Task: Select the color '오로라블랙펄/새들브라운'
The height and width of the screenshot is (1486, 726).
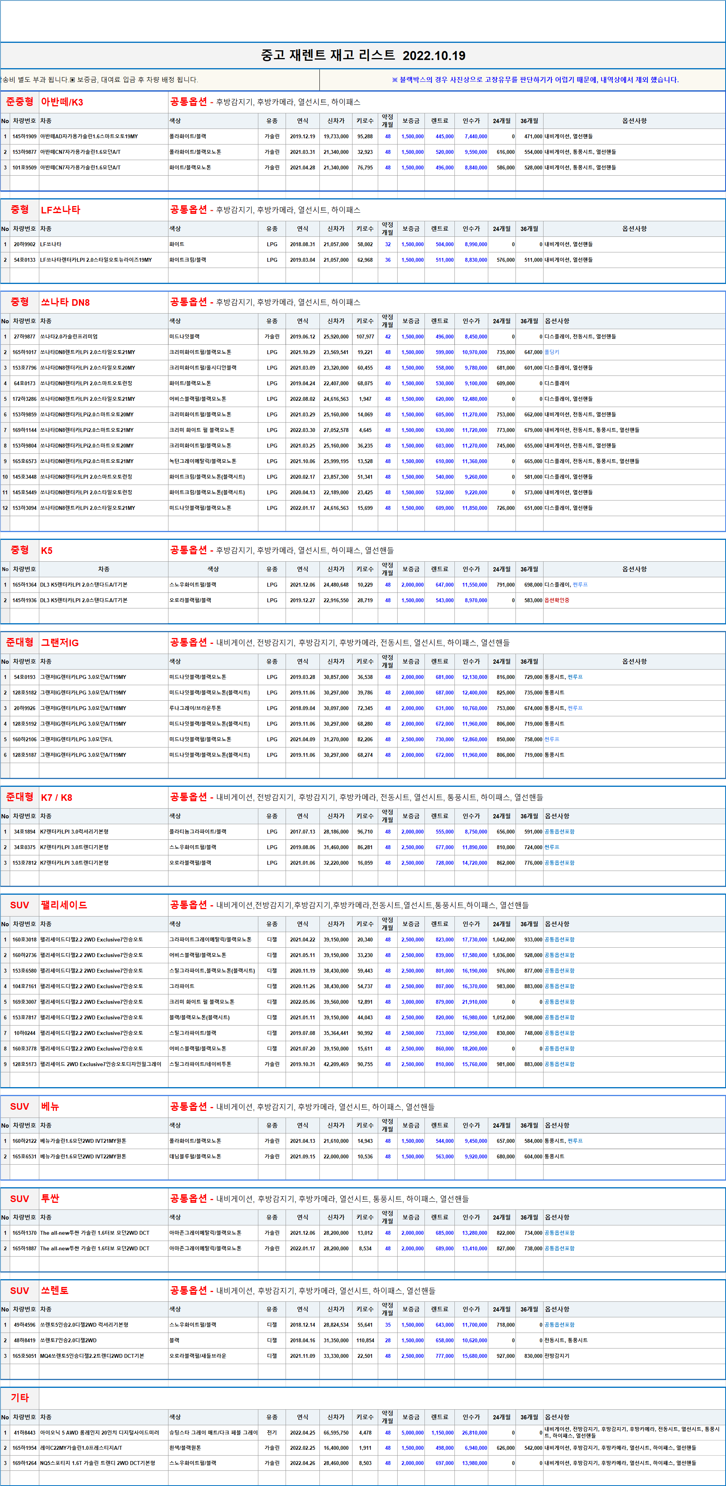Action: click(198, 1356)
